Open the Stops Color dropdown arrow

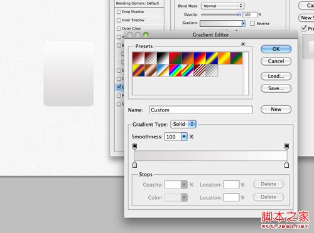(x=184, y=197)
